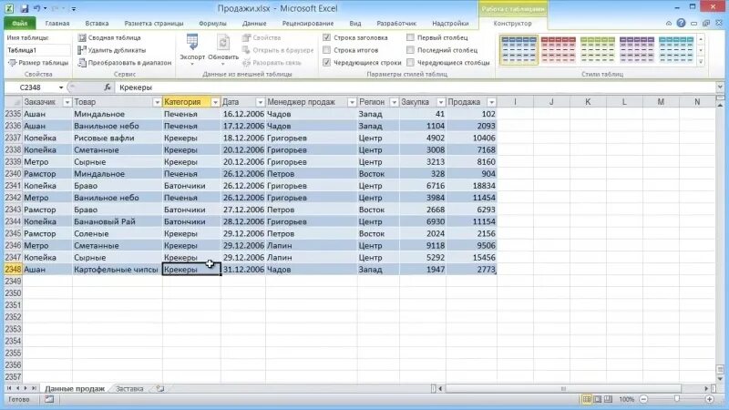
Task: Apply the green table style swatch
Action: [x=598, y=50]
